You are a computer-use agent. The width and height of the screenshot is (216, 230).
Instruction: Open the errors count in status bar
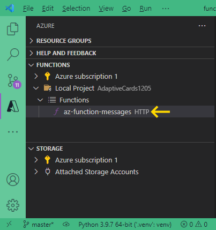click(187, 224)
